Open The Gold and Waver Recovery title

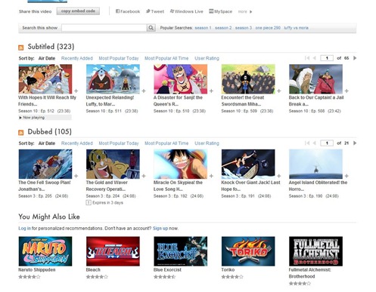107,186
